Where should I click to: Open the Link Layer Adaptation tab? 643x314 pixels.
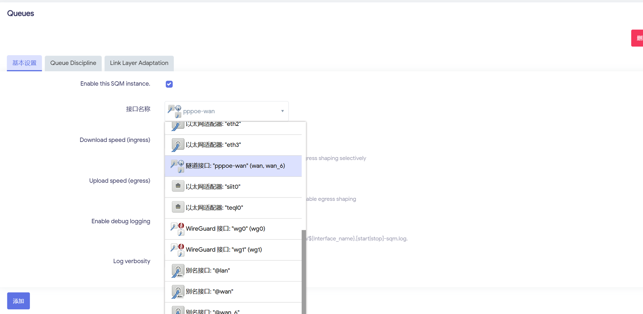tap(139, 63)
